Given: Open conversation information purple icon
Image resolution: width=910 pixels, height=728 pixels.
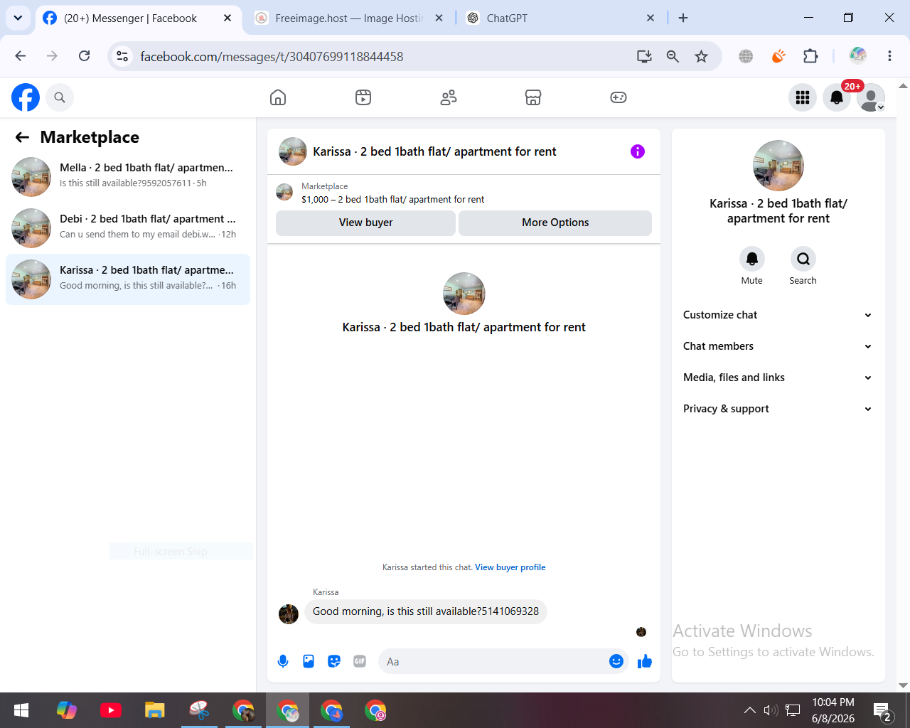Looking at the screenshot, I should coord(638,151).
